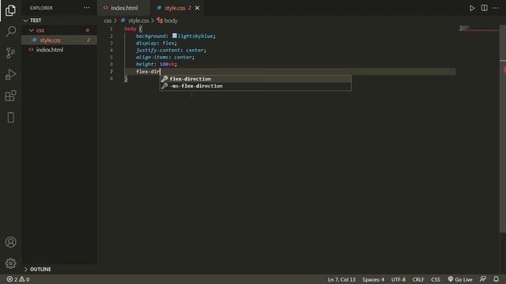Open the device preview icon in activity bar
This screenshot has height=284, width=506.
pyautogui.click(x=10, y=118)
